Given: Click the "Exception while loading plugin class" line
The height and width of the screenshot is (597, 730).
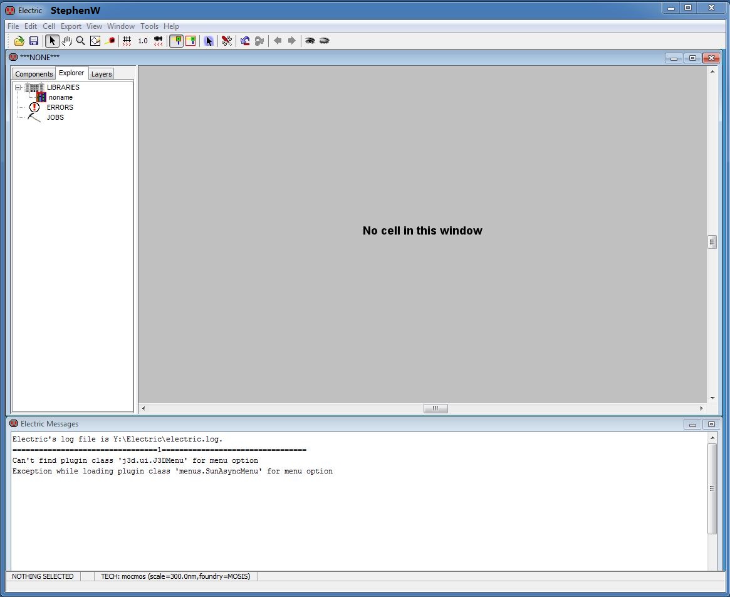Looking at the screenshot, I should tap(172, 471).
